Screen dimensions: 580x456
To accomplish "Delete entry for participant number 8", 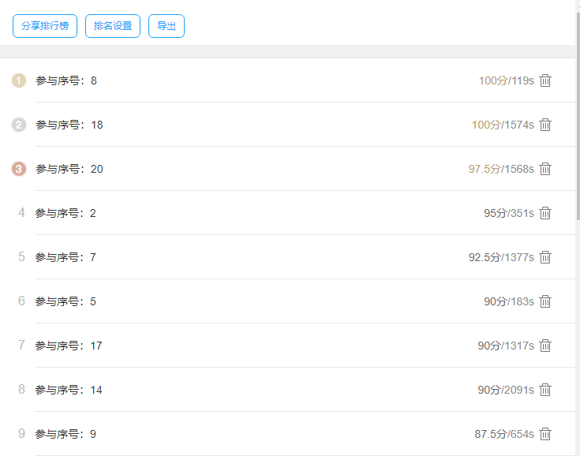I will click(x=545, y=80).
